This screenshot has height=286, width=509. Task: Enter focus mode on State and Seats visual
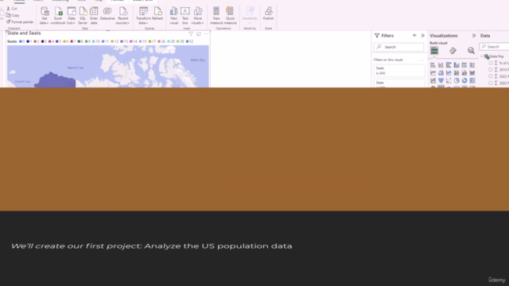199,33
